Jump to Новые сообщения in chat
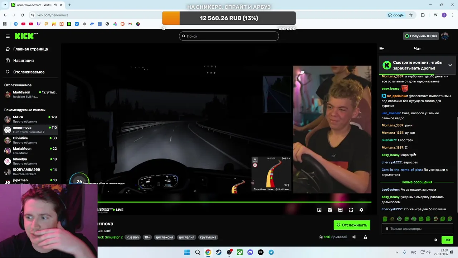The image size is (458, 258). [417, 182]
